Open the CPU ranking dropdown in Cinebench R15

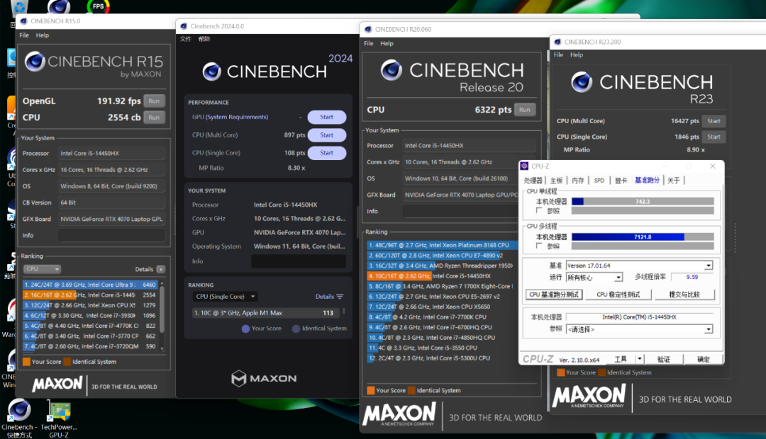(x=42, y=269)
